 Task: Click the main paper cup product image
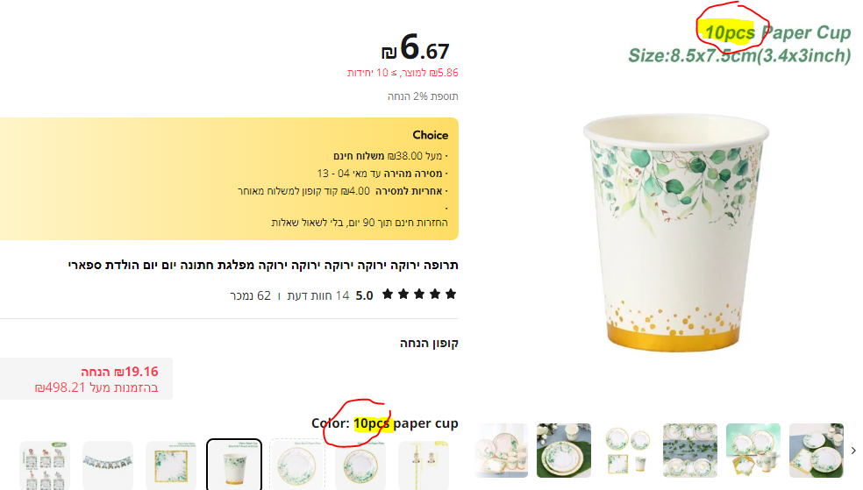click(x=676, y=232)
